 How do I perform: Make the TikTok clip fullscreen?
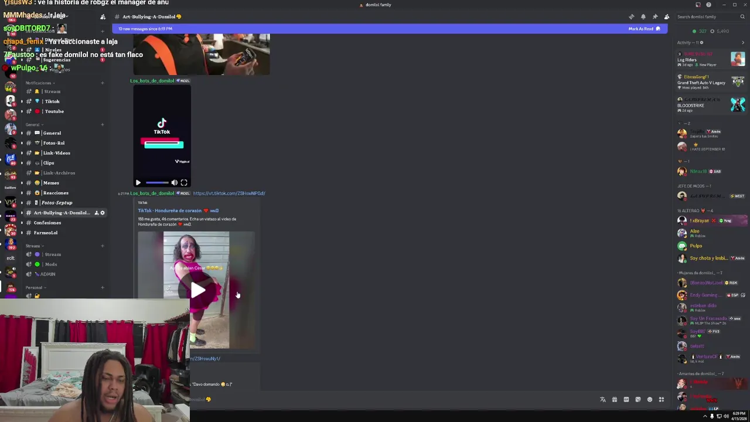tap(184, 183)
